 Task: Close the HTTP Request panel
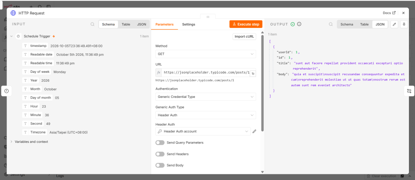[x=403, y=13]
